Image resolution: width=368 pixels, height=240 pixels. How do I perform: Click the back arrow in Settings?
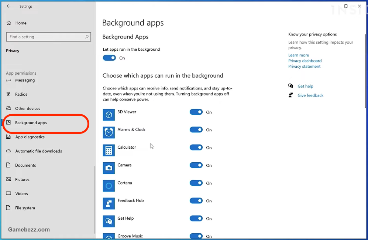point(8,6)
